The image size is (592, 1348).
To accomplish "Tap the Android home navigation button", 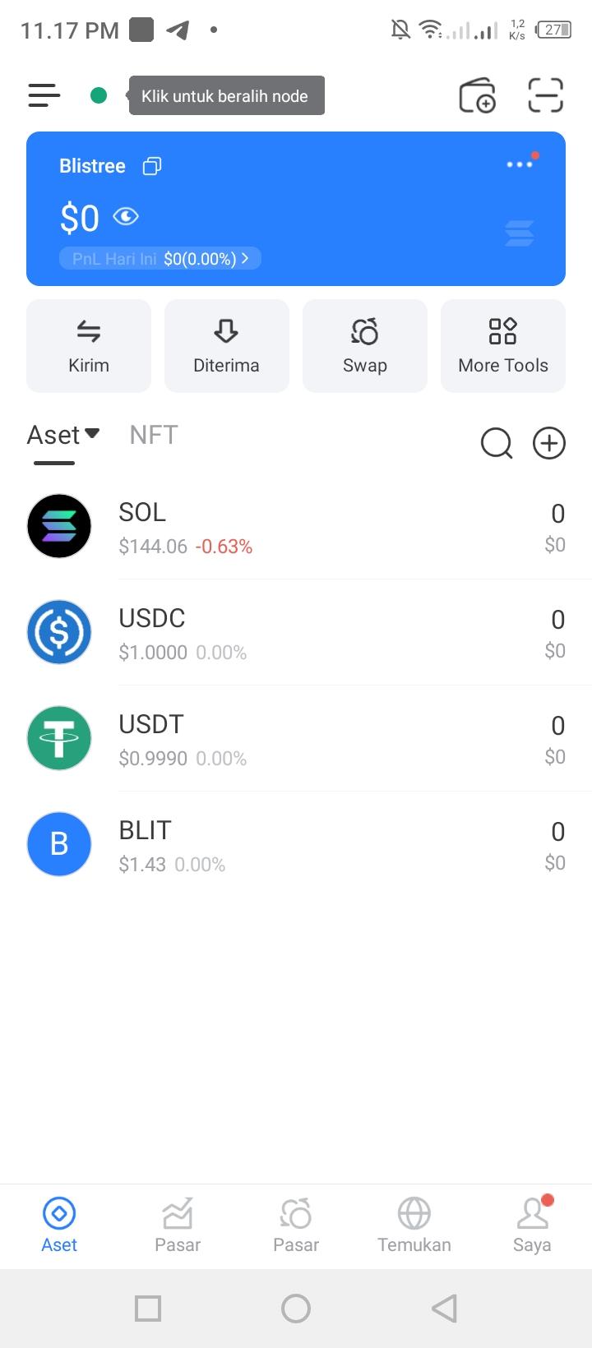I will pyautogui.click(x=296, y=1309).
